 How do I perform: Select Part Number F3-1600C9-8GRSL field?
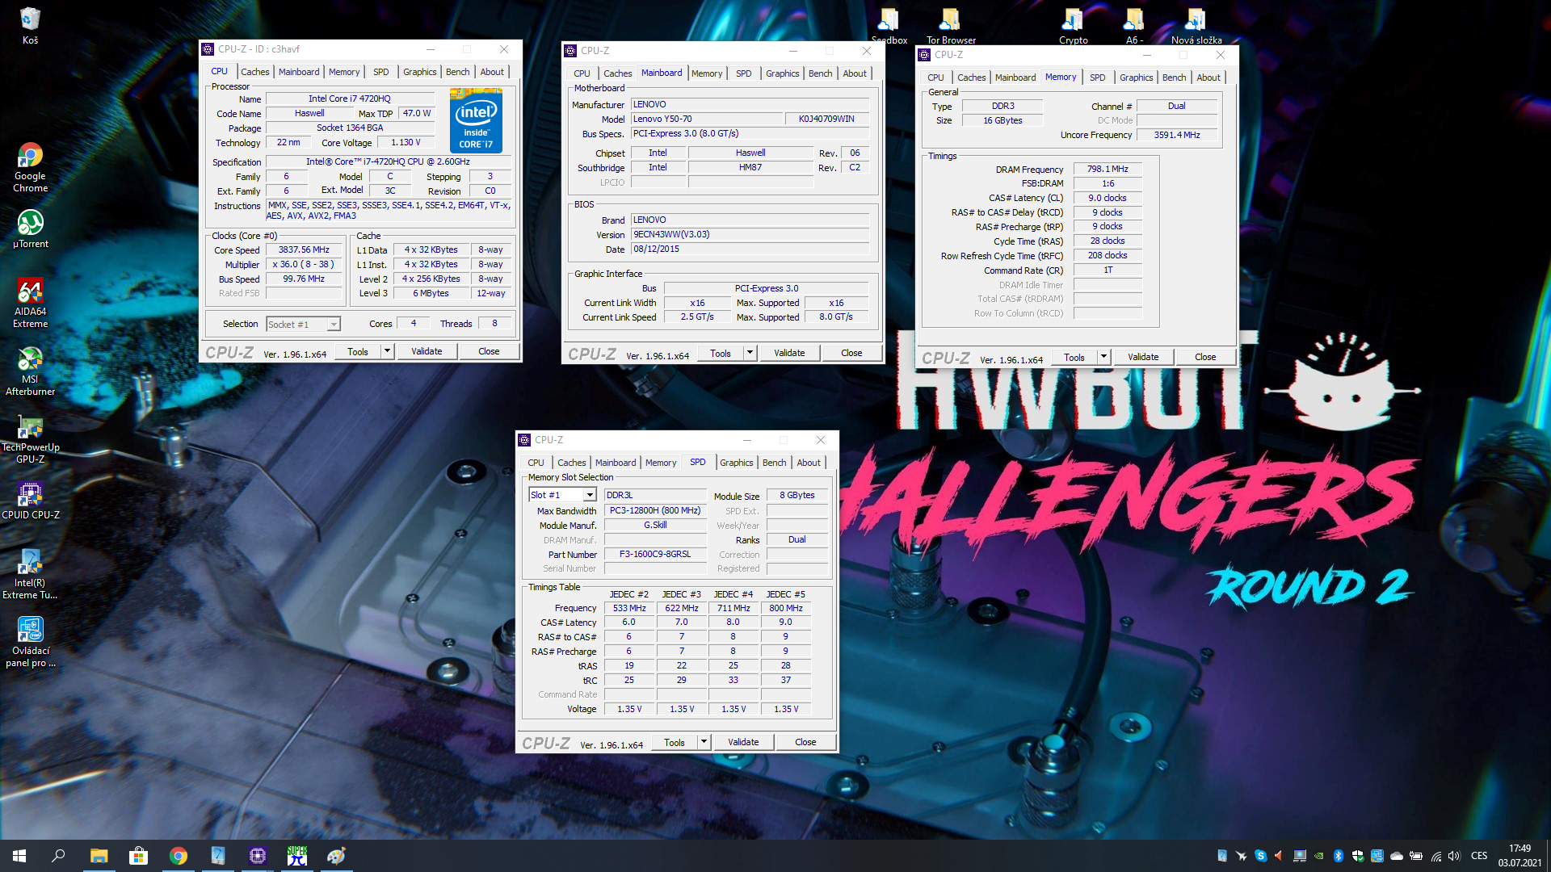click(x=655, y=555)
